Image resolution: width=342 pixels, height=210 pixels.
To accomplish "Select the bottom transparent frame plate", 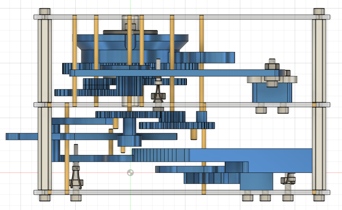I will coord(182,192).
